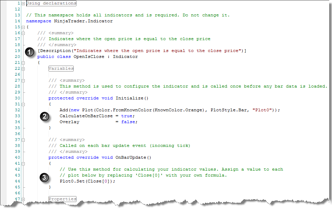Collapse the summary comment at line 27

pos(23,81)
